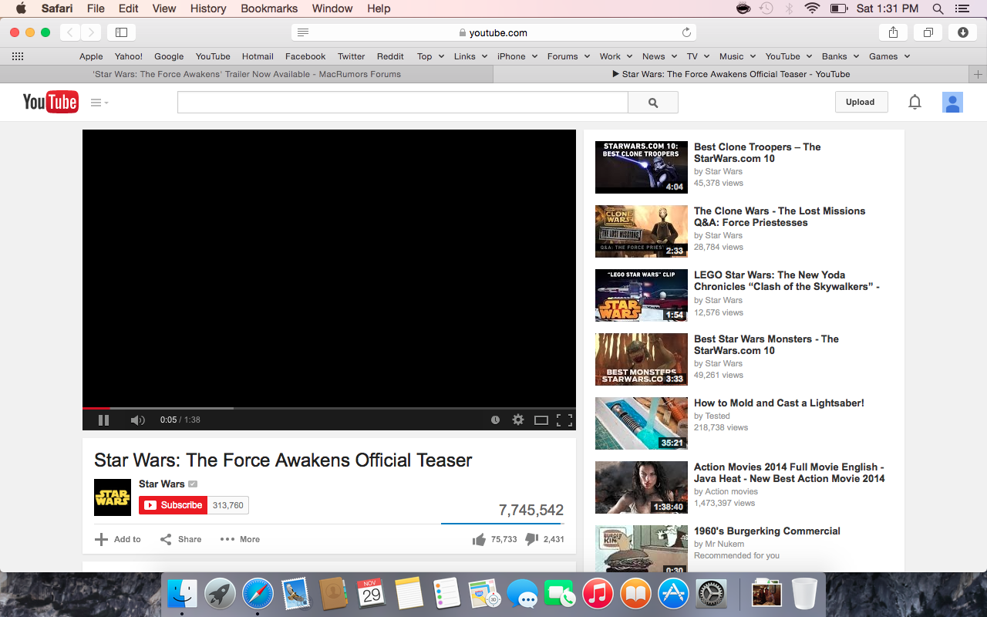Focus the YouTube search field

pyautogui.click(x=403, y=103)
